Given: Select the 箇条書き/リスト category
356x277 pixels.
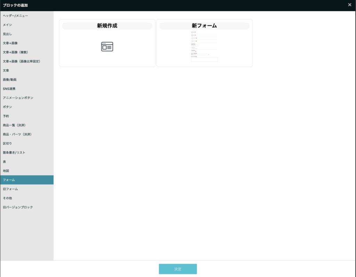Looking at the screenshot, I should (x=14, y=153).
